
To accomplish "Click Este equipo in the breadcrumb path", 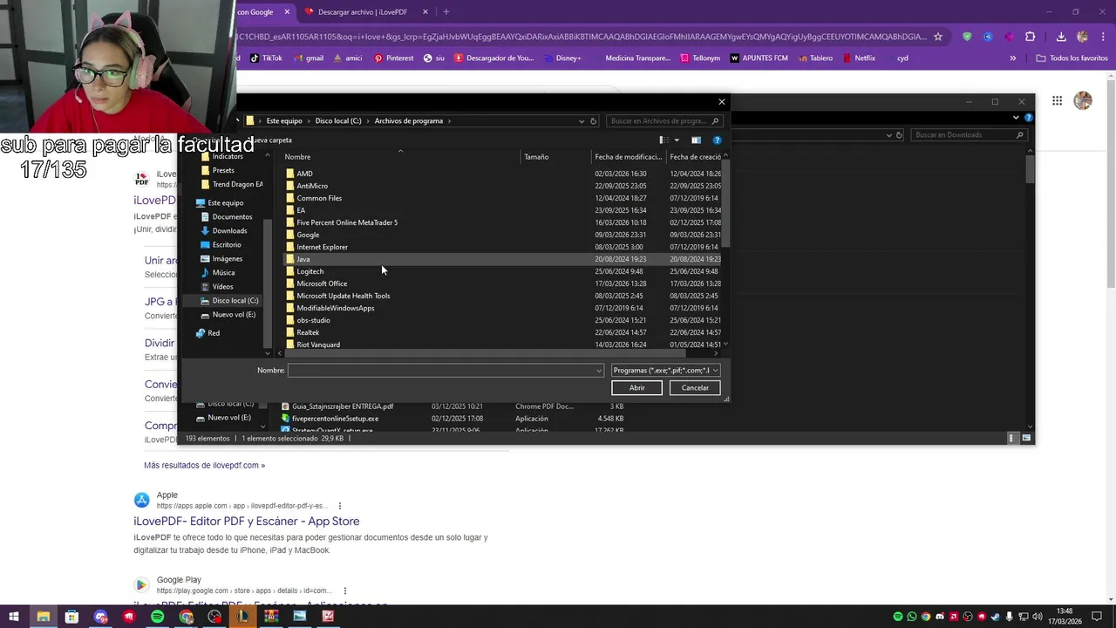I will click(x=284, y=121).
